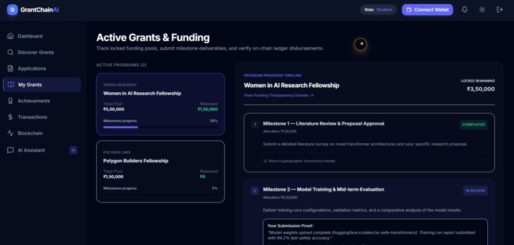The image size is (514, 245).
Task: Click the My Grants book icon
Action: click(11, 85)
